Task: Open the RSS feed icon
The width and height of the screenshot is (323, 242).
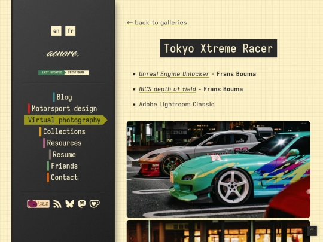Action: coord(57,204)
